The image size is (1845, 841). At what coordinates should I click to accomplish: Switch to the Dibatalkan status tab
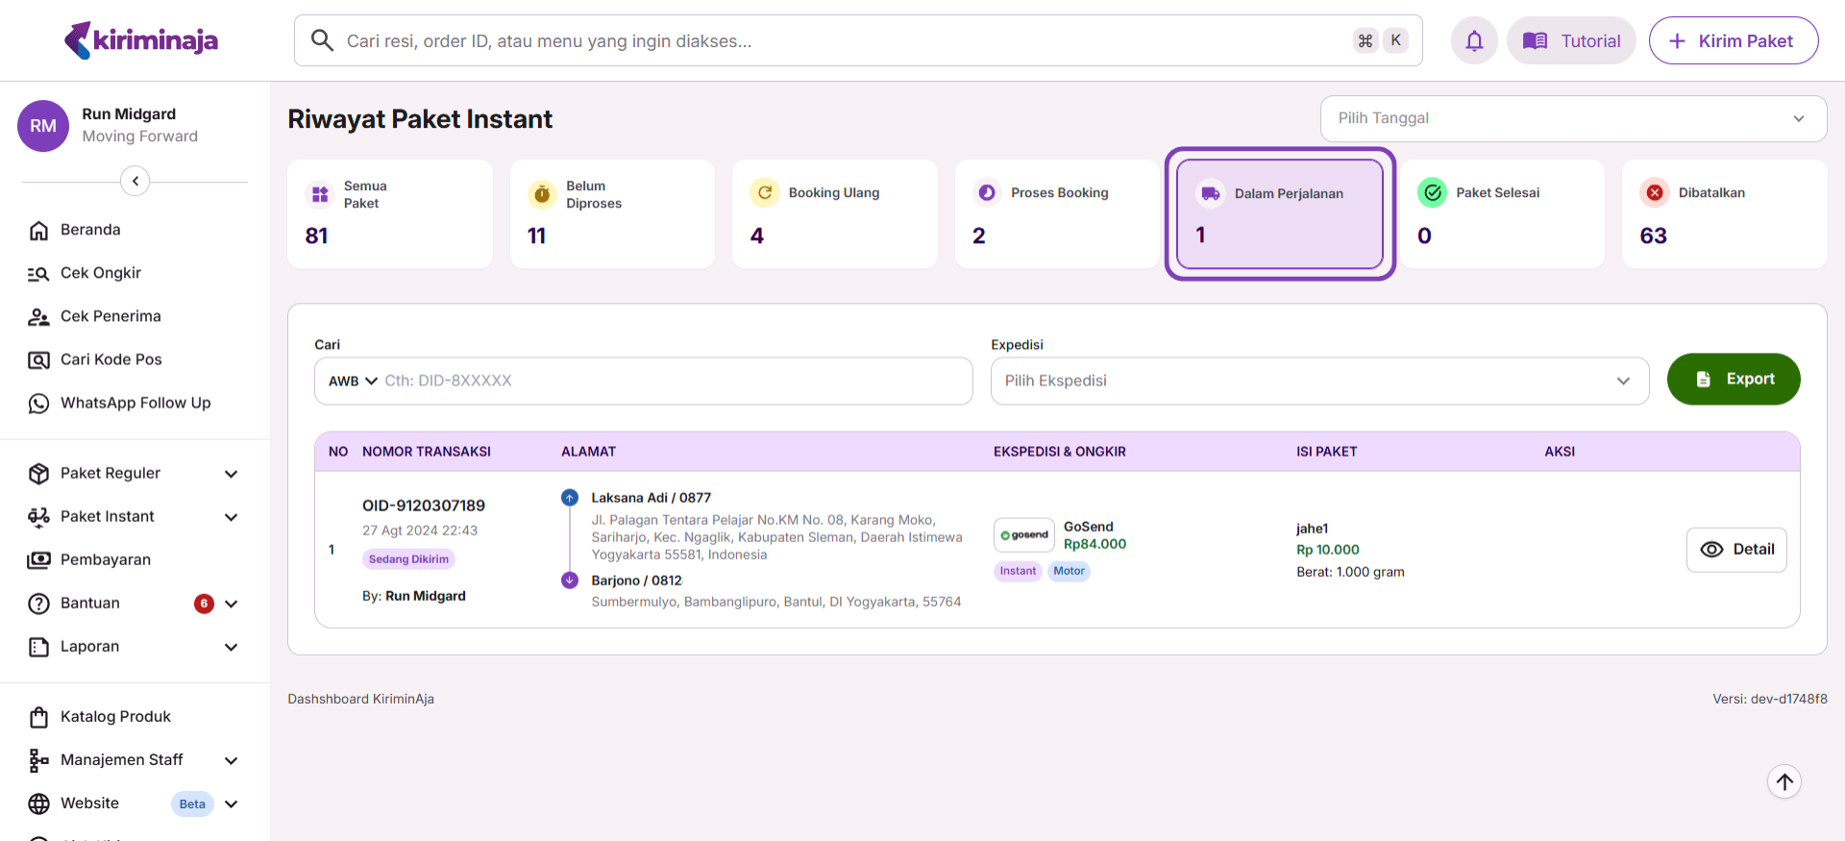tap(1723, 214)
